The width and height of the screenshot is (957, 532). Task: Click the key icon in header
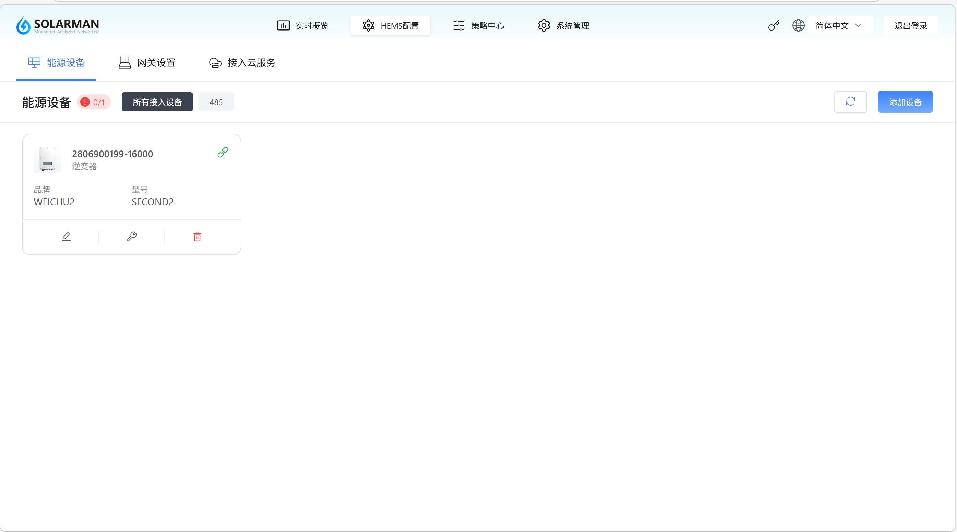click(773, 26)
